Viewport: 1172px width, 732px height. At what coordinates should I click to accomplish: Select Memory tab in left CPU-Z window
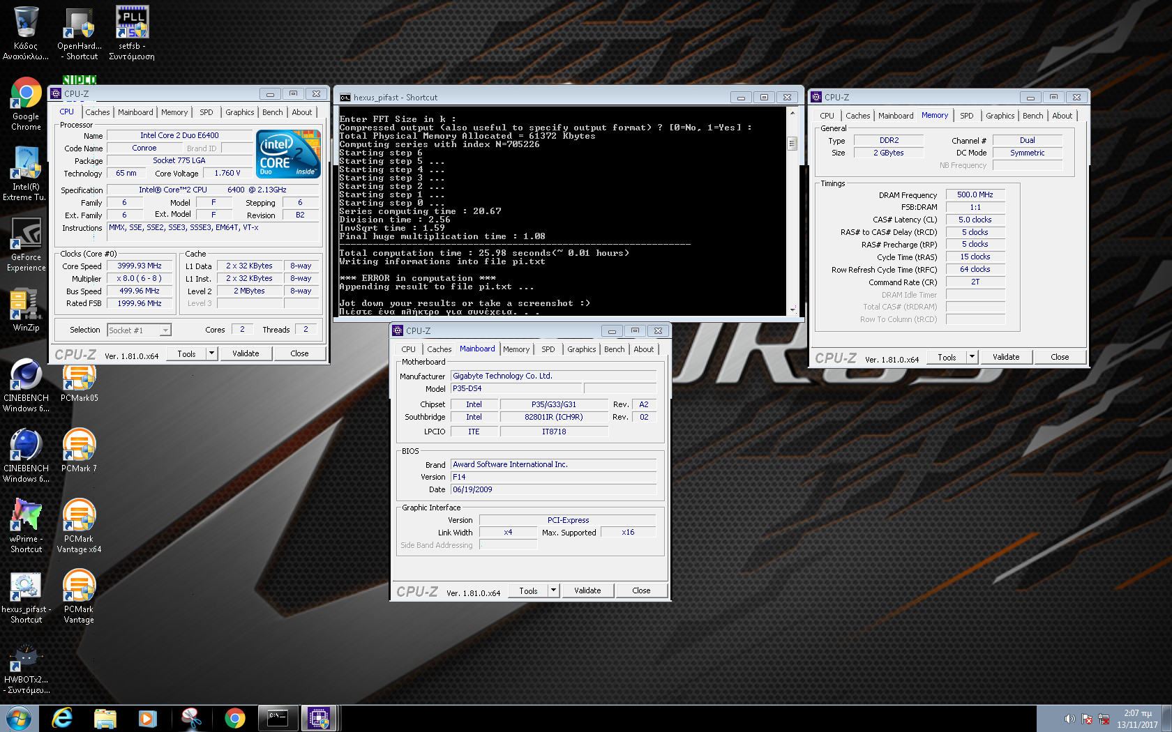click(174, 112)
